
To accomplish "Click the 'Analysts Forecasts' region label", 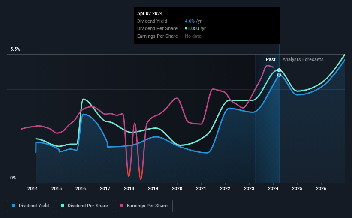I will coord(303,59).
